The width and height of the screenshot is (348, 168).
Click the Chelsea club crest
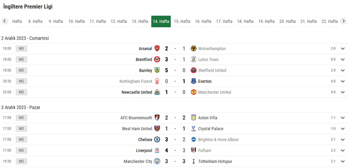tap(157, 139)
